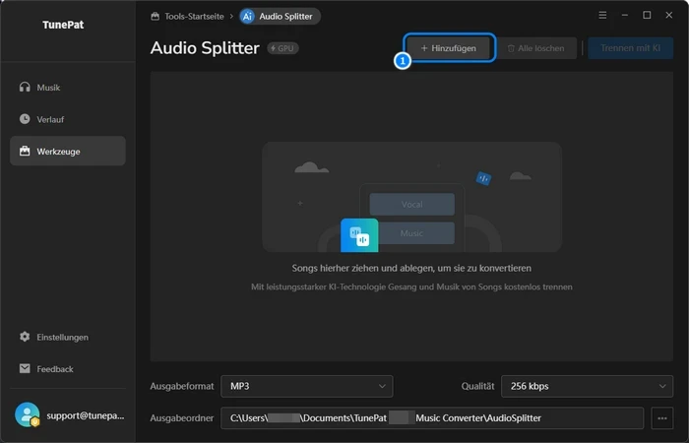
Task: Click the Tools-Startseite toolbox icon
Action: tap(155, 17)
